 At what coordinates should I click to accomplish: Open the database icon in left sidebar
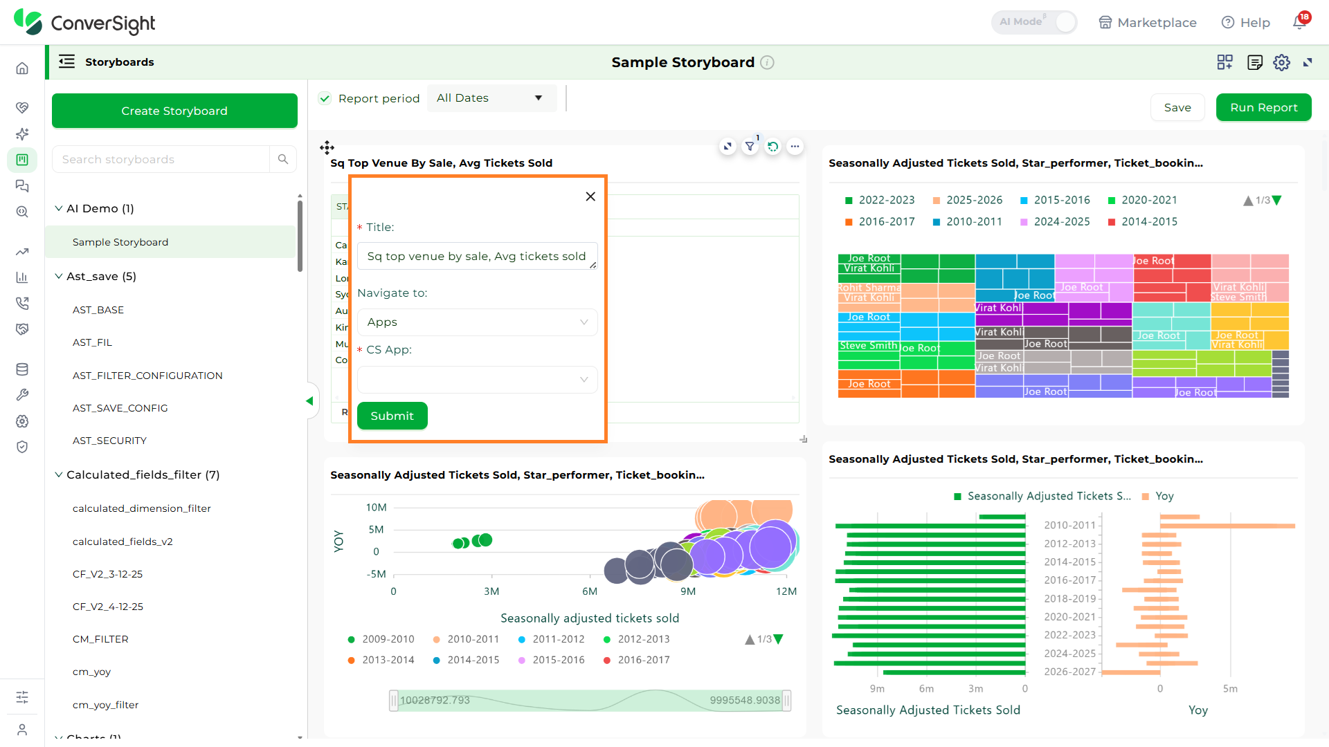tap(22, 369)
